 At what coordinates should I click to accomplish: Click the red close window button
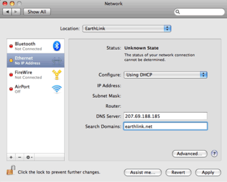click(x=5, y=3)
